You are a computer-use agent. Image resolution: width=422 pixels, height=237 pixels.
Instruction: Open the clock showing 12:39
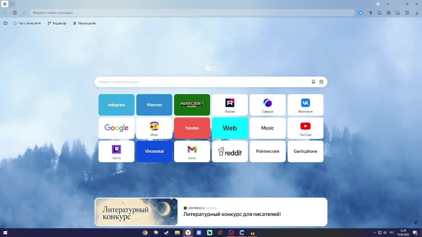pyautogui.click(x=403, y=233)
